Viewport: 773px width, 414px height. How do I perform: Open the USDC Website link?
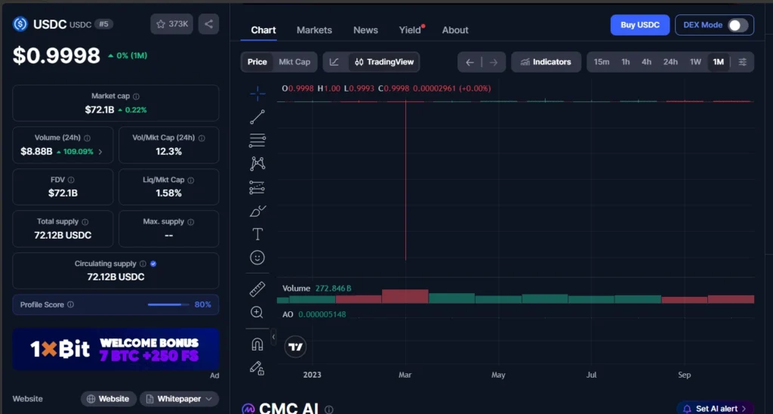point(108,399)
